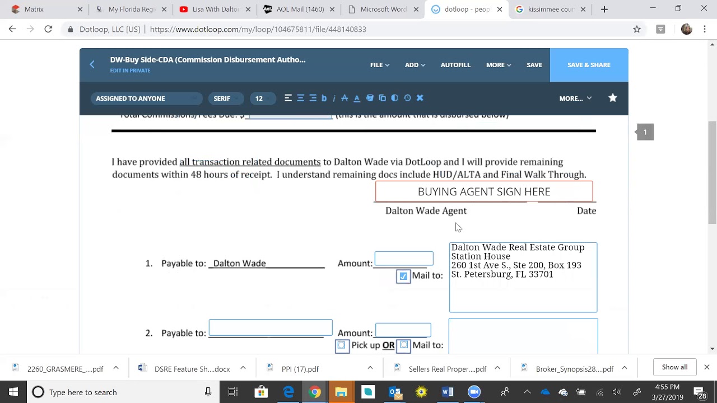The width and height of the screenshot is (717, 403).
Task: Open File Explorer from the taskbar
Action: click(x=341, y=392)
